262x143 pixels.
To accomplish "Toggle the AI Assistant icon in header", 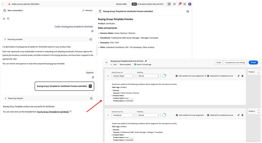I will pyautogui.click(x=169, y=4).
